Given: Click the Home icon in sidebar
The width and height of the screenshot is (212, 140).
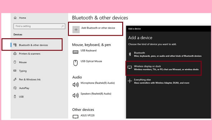Looking at the screenshot, I should 15,18.
